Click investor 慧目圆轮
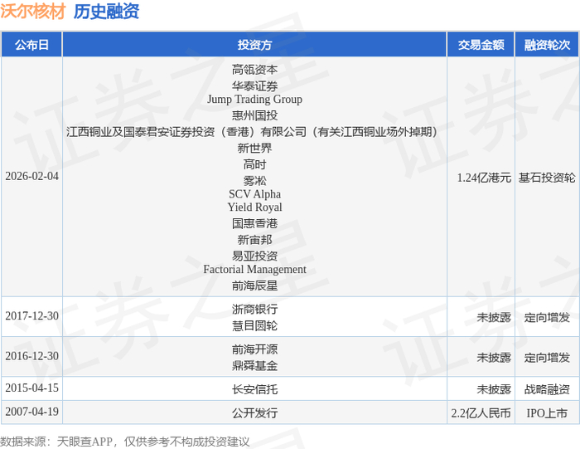This screenshot has width=580, height=449. pyautogui.click(x=254, y=325)
